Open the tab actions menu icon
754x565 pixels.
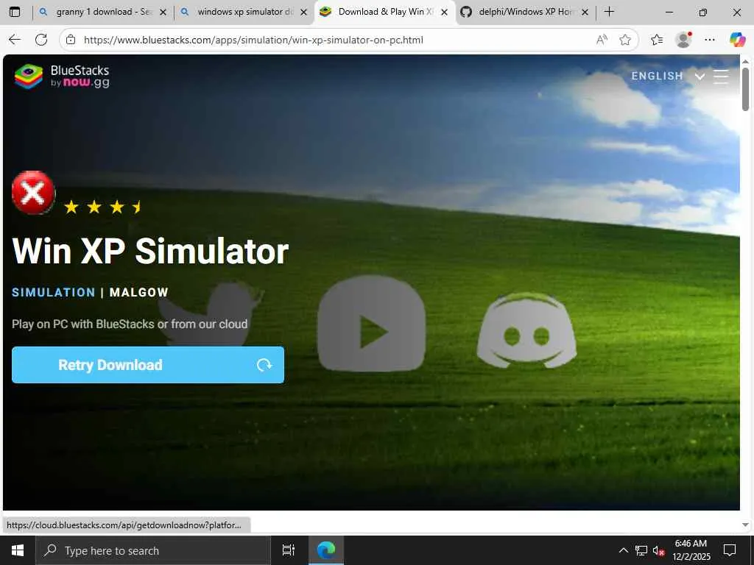point(15,12)
